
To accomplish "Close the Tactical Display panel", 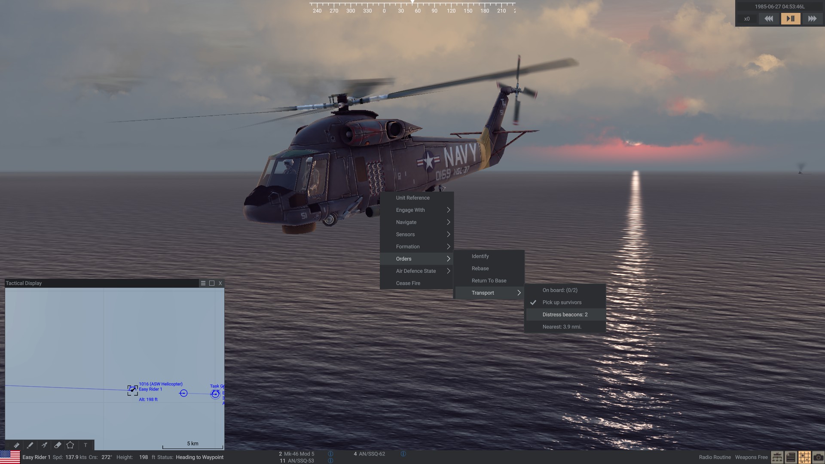I will [220, 283].
